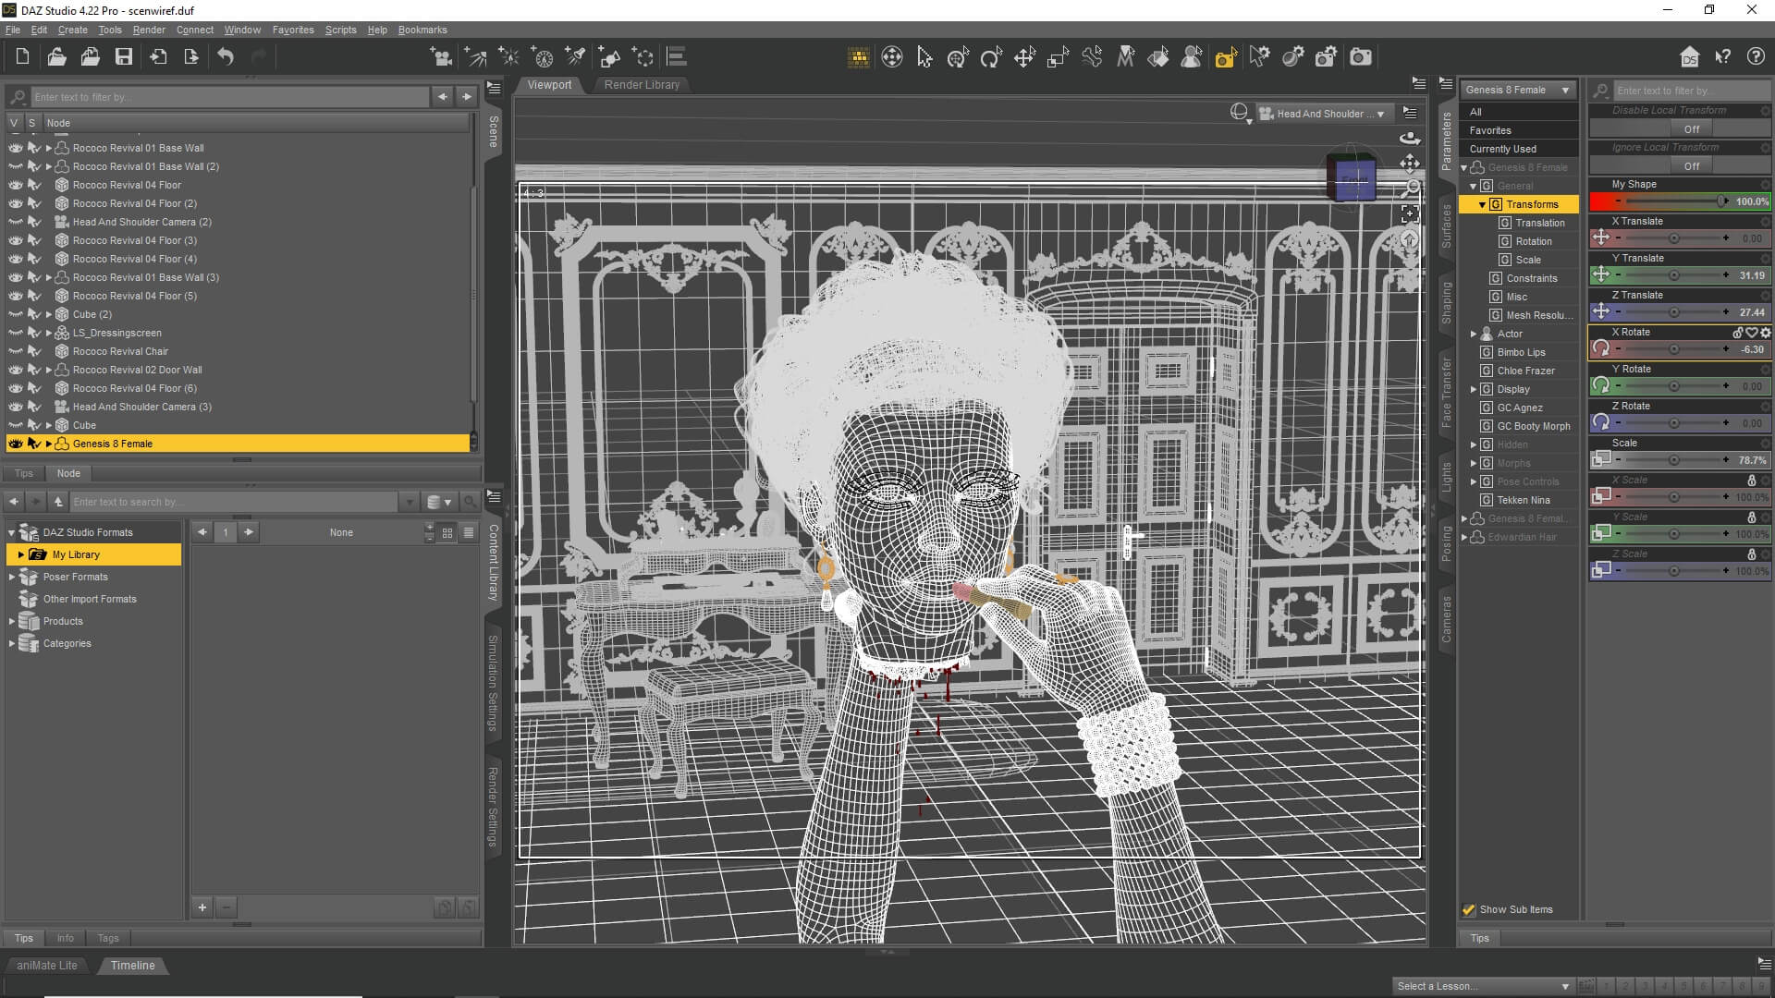The height and width of the screenshot is (998, 1775).
Task: Create a new spotlight from the toolbar
Action: pos(576,57)
